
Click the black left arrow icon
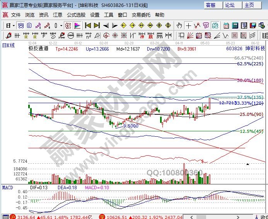click(x=106, y=25)
